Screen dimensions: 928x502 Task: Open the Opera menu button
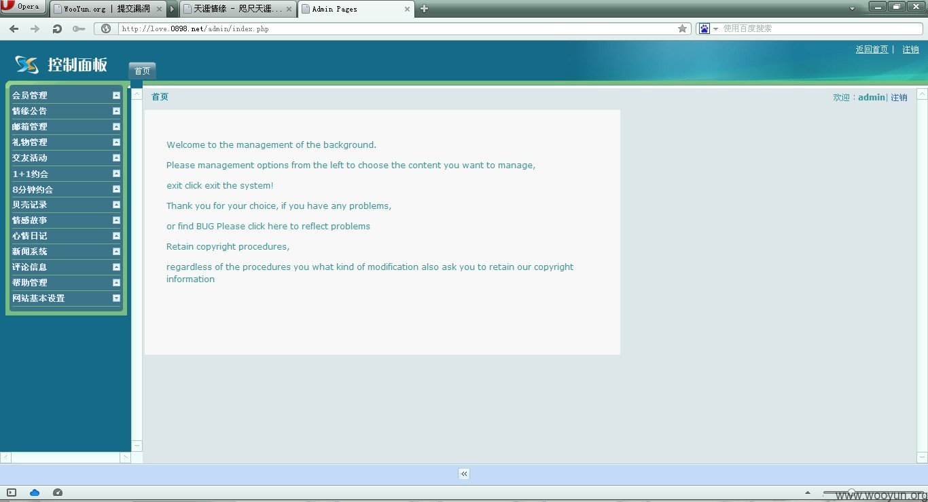24,7
